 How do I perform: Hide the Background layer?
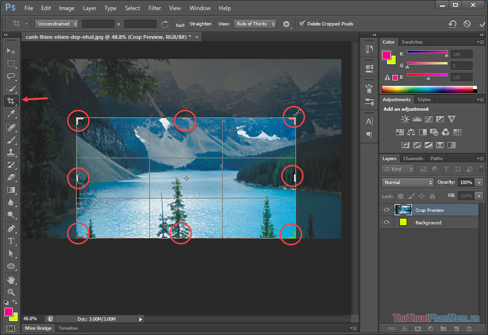tap(386, 222)
